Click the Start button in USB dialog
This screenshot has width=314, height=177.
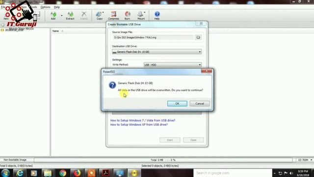(x=170, y=140)
